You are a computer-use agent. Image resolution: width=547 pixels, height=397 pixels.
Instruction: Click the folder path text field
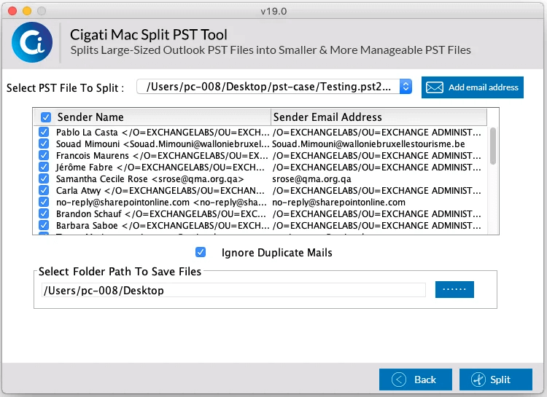pos(233,290)
